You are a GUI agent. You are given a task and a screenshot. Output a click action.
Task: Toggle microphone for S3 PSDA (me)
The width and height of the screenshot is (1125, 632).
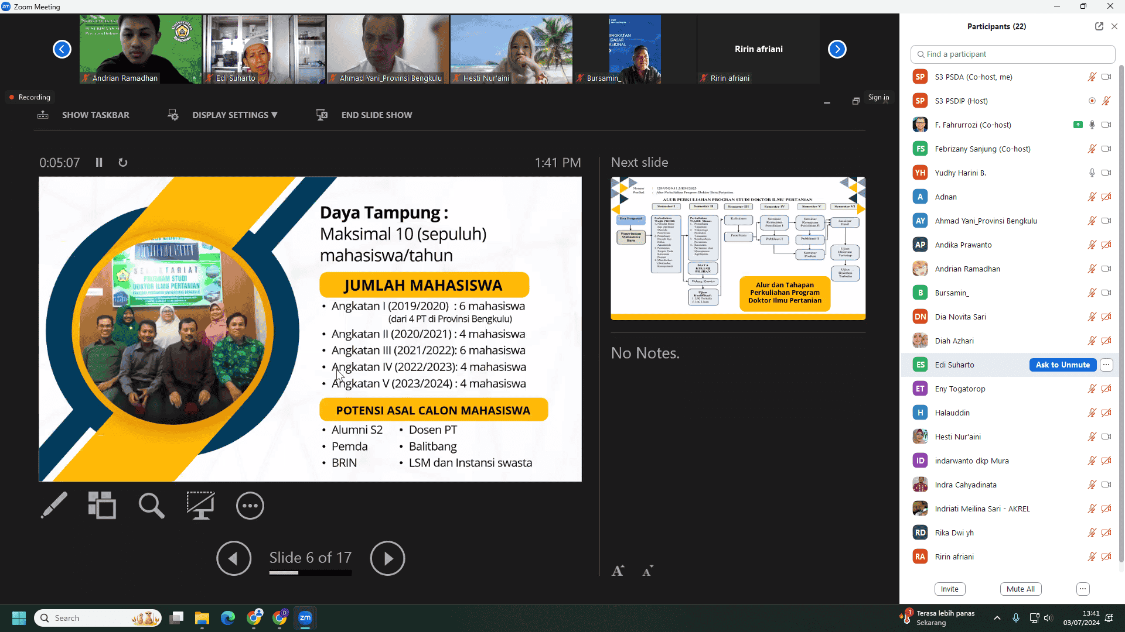pyautogui.click(x=1092, y=77)
